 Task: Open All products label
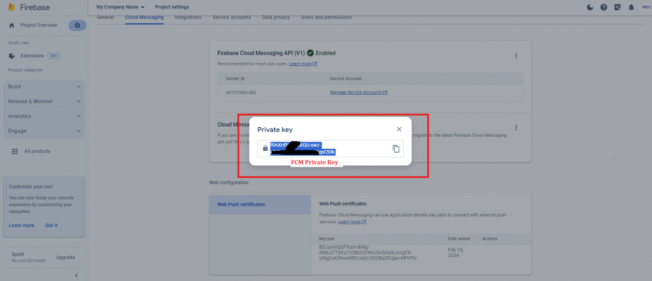[38, 151]
